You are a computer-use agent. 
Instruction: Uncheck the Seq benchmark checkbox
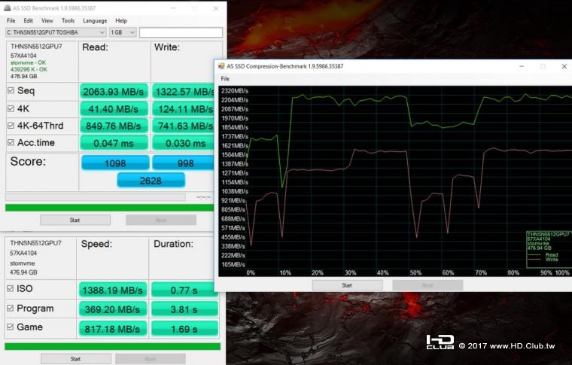[x=11, y=91]
